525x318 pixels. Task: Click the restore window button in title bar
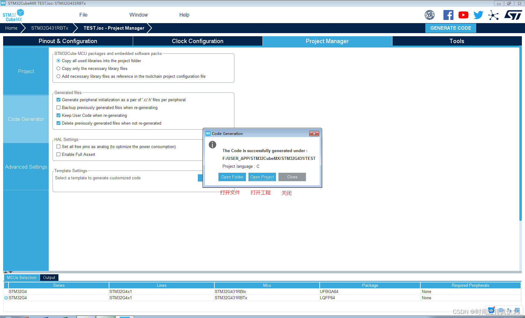[x=509, y=3]
